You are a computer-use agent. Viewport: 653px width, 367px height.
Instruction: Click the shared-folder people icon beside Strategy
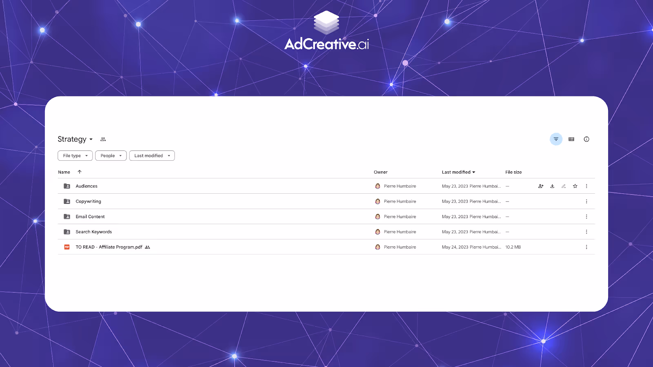coord(103,139)
